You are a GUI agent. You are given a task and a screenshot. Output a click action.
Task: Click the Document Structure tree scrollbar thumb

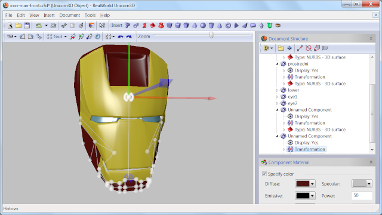[x=372, y=113]
